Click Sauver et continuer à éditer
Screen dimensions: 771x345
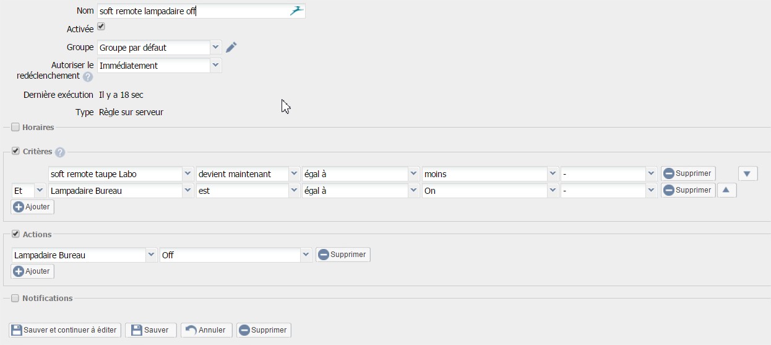65,330
